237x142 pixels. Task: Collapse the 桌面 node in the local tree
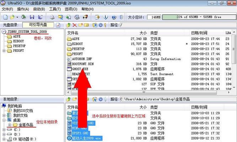(x=4, y=120)
